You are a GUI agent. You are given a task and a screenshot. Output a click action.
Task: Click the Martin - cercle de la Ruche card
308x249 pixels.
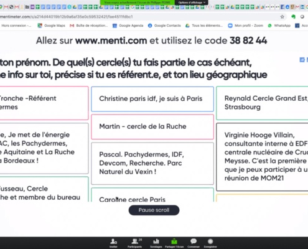pos(152,126)
